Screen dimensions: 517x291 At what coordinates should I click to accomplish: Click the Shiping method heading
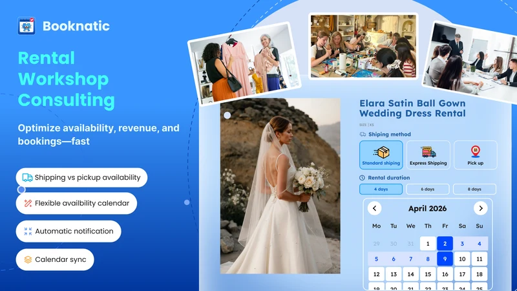tap(390, 135)
